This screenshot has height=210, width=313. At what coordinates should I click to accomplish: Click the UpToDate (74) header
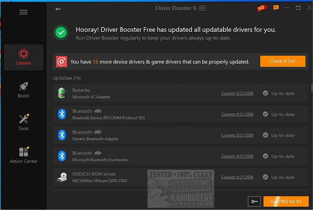coord(67,78)
